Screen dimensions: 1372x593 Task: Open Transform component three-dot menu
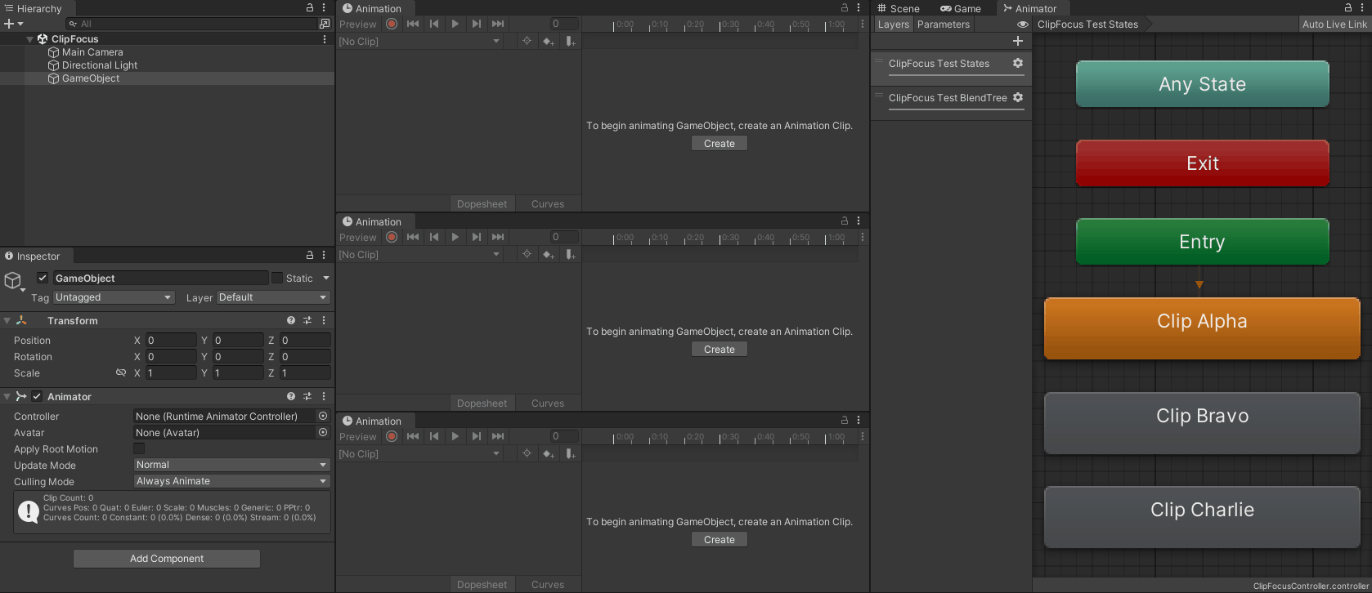[324, 320]
